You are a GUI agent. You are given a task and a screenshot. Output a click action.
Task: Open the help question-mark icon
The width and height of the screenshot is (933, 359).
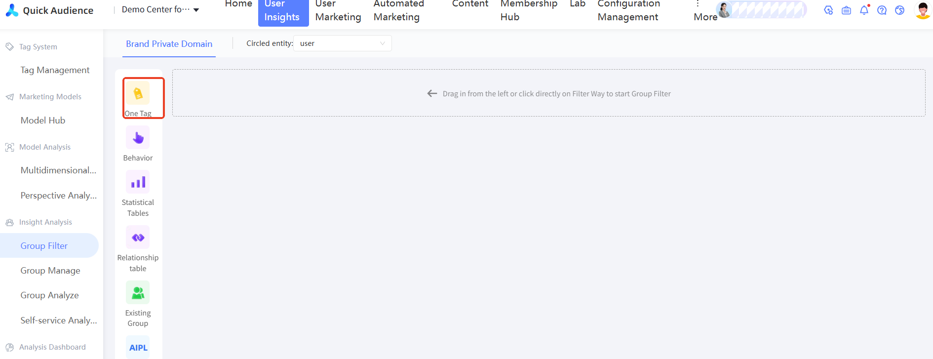click(x=882, y=10)
